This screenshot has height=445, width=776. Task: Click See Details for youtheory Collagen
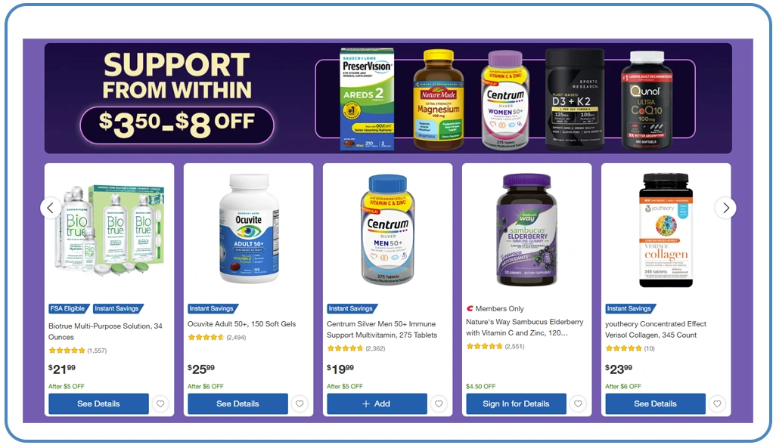click(655, 404)
